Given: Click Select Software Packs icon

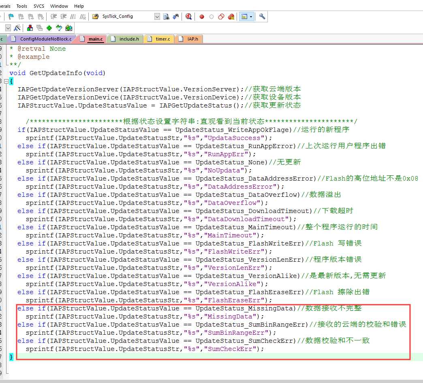Looking at the screenshot, I should (59, 28).
